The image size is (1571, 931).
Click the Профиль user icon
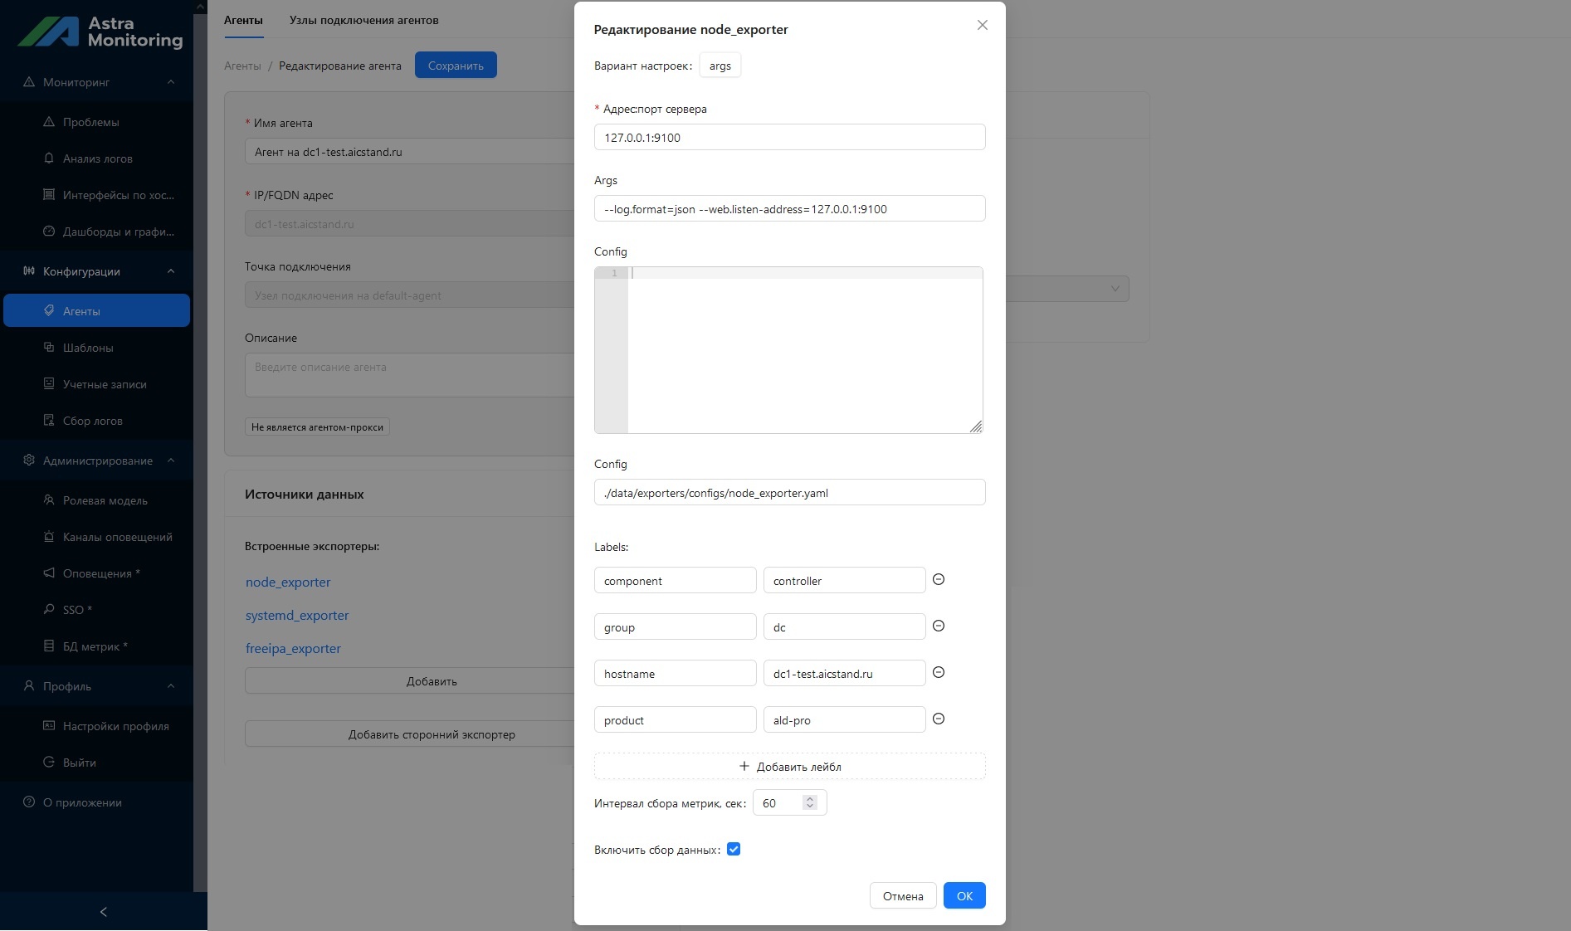pos(29,686)
